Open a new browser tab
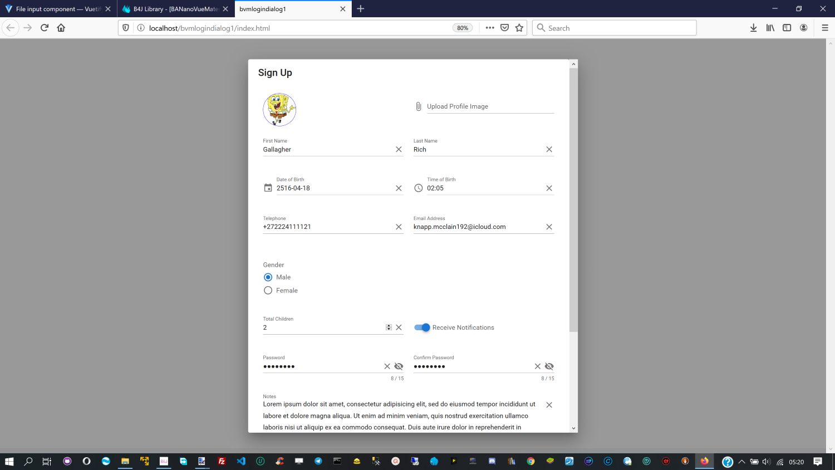The width and height of the screenshot is (835, 470). (x=361, y=9)
